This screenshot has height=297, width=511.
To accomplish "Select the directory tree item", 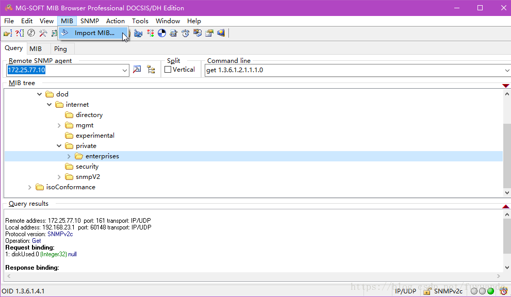I will (x=89, y=115).
